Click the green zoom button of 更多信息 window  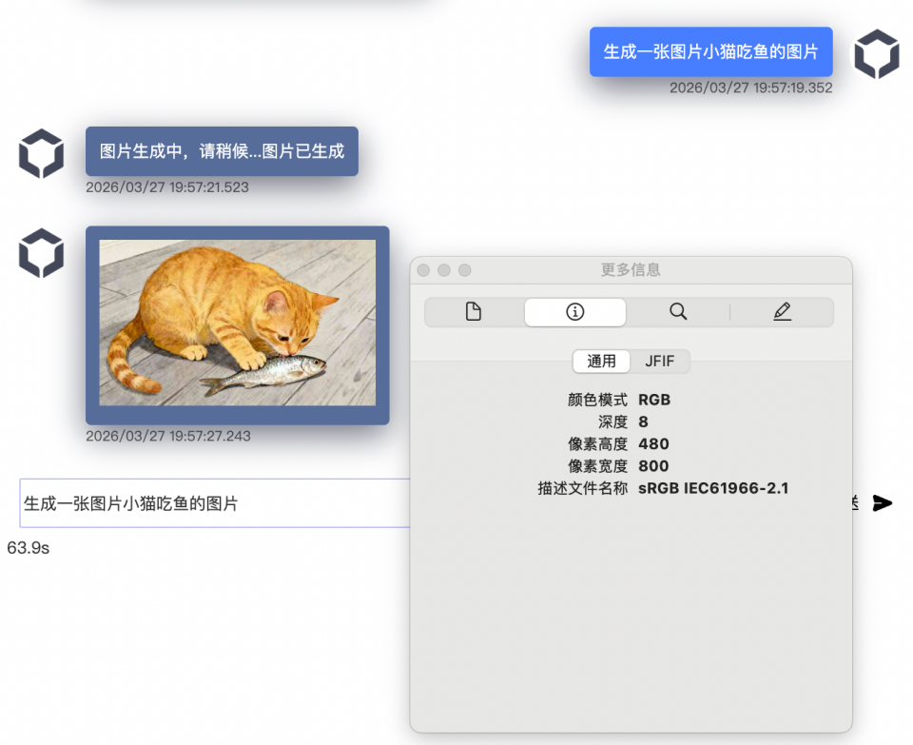click(x=464, y=270)
